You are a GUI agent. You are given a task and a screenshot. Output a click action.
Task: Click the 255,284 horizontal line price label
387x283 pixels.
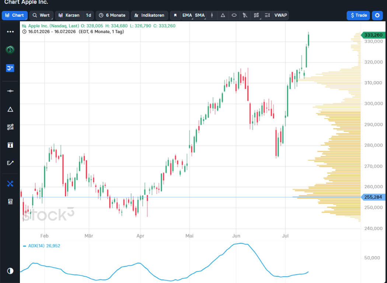point(373,197)
